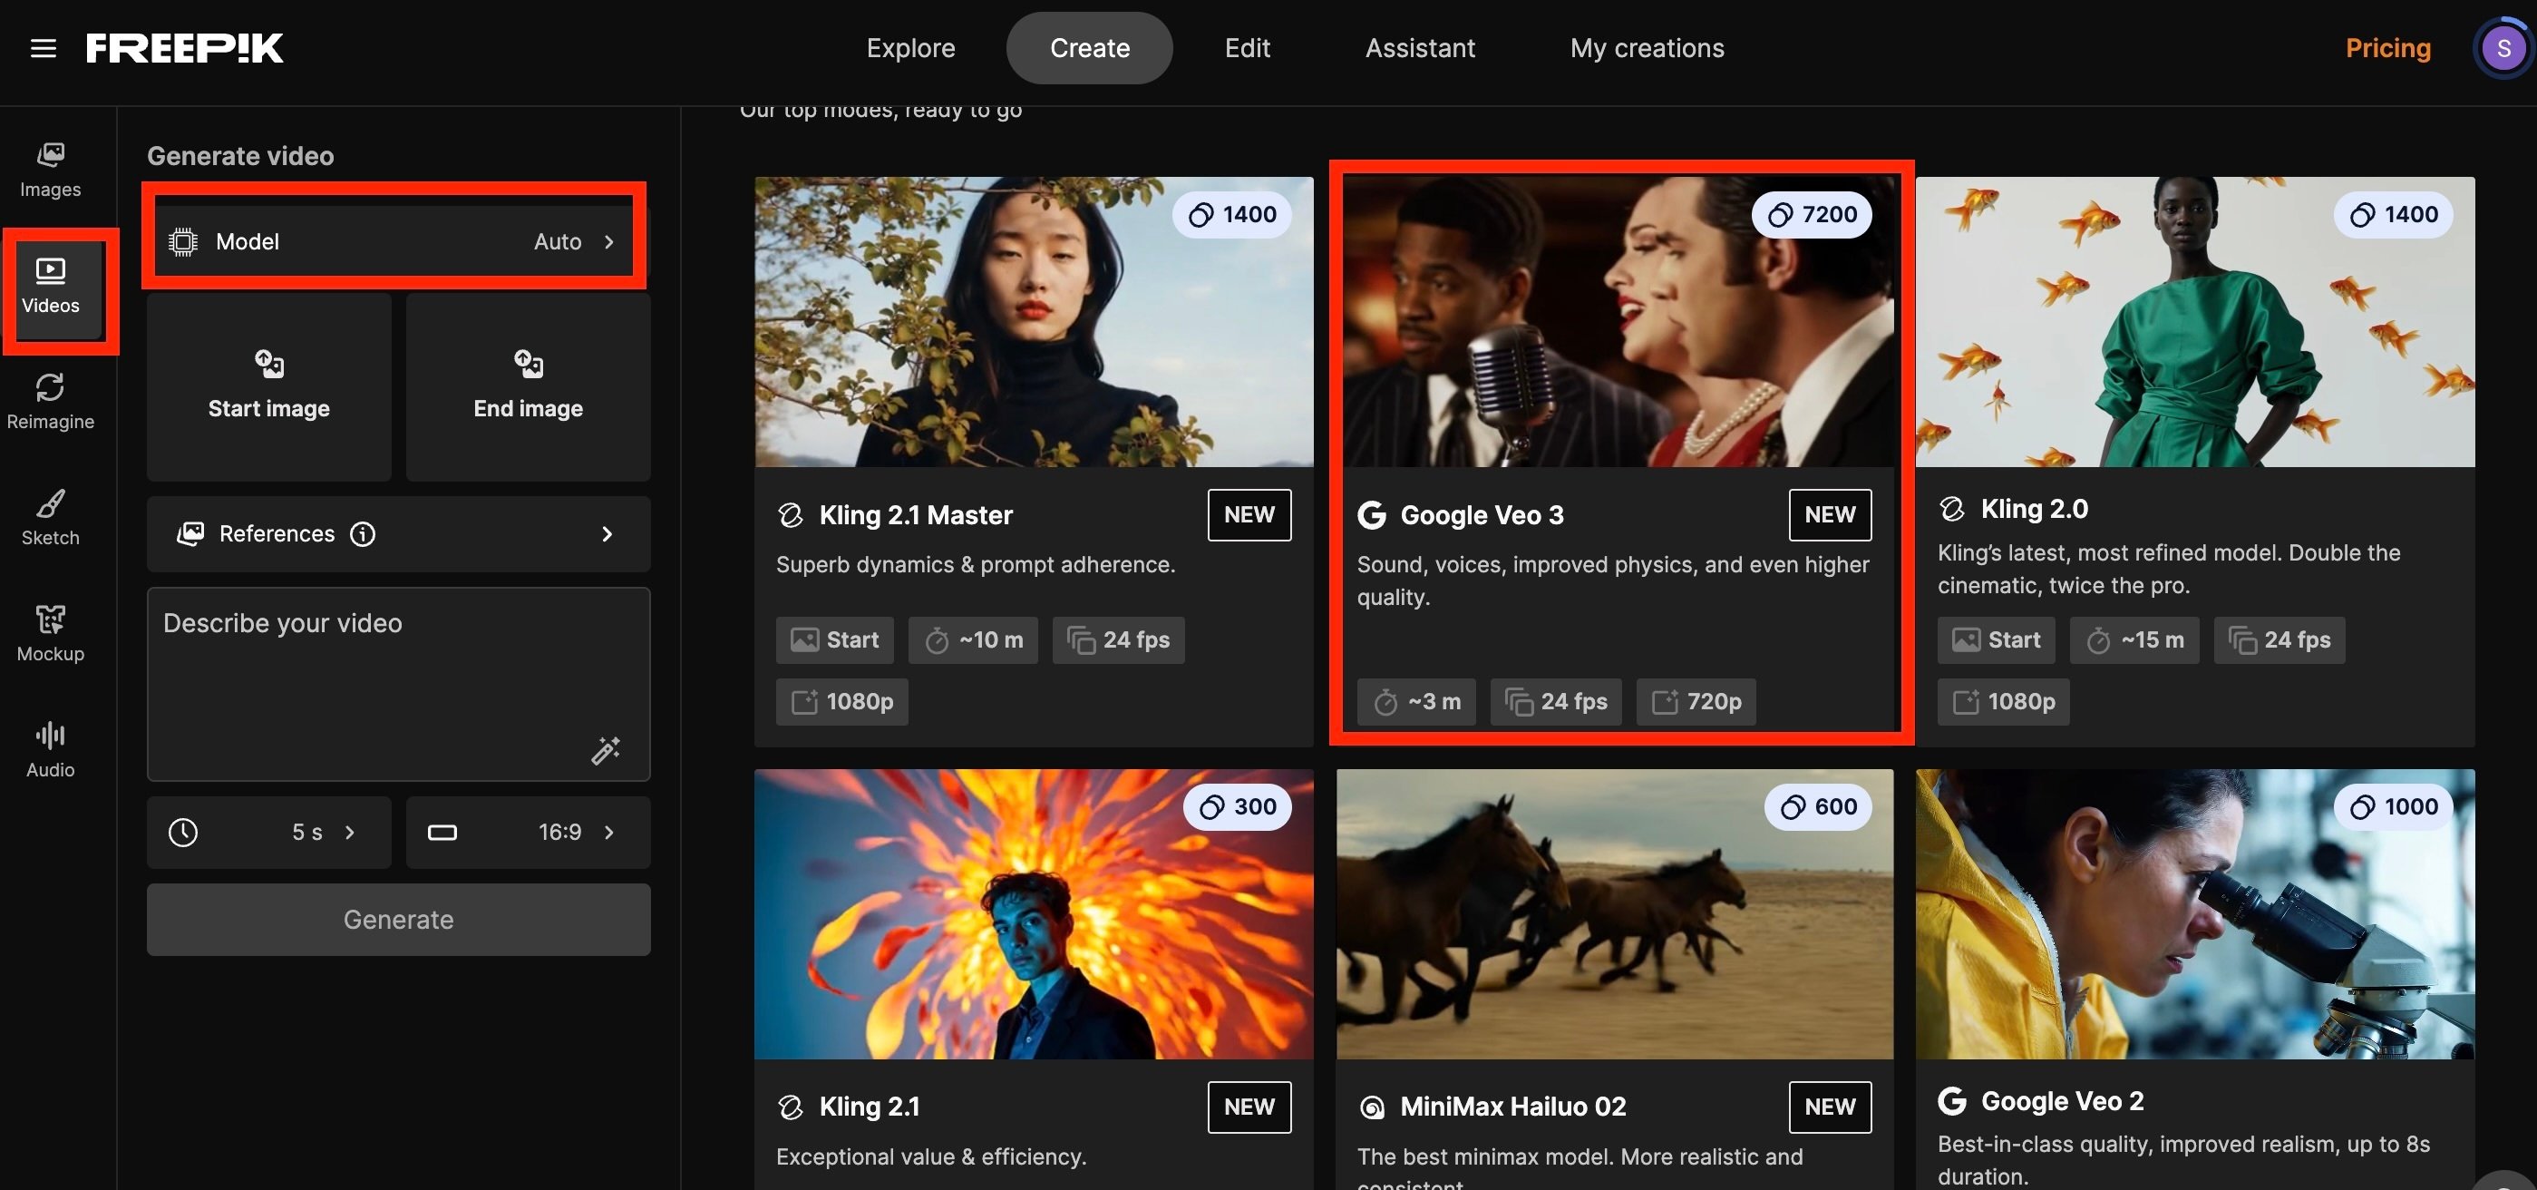Click the 720p resolution tag on Google Veo 3

(x=1696, y=701)
